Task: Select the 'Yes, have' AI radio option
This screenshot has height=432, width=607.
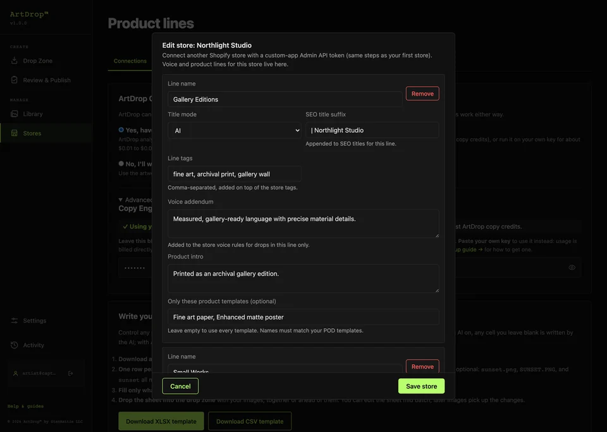Action: 121,130
